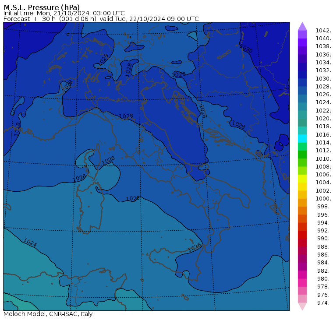Click the legend value "980."

[x=324, y=278]
